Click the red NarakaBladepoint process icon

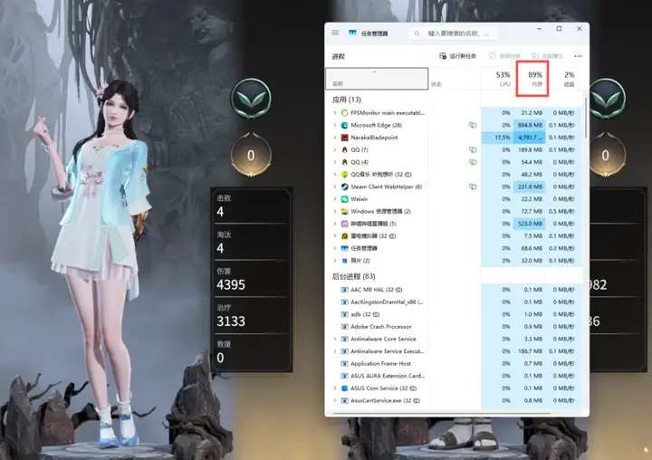[x=344, y=138]
